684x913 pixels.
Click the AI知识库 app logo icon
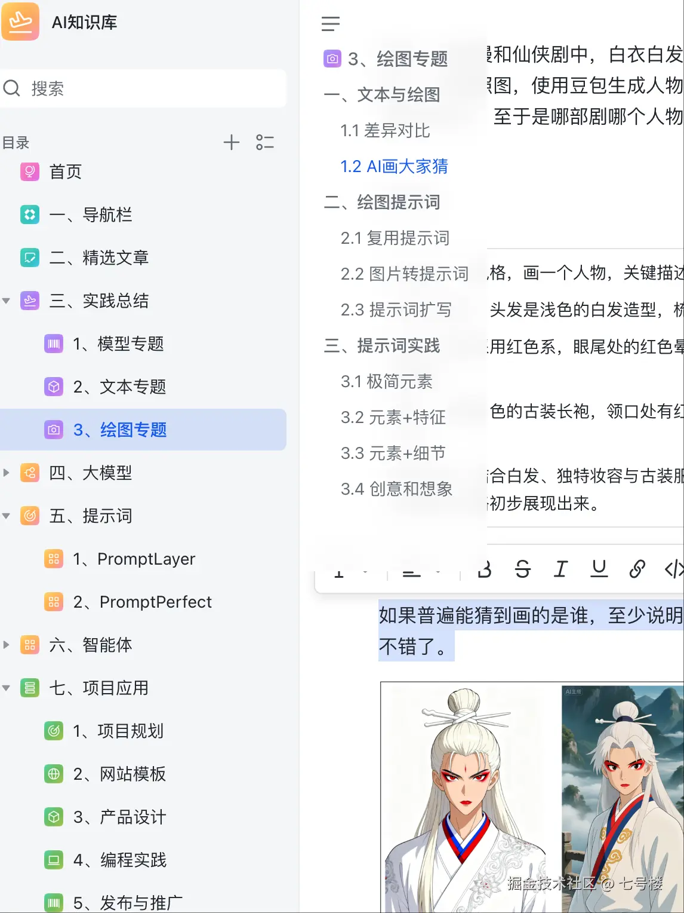point(21,22)
